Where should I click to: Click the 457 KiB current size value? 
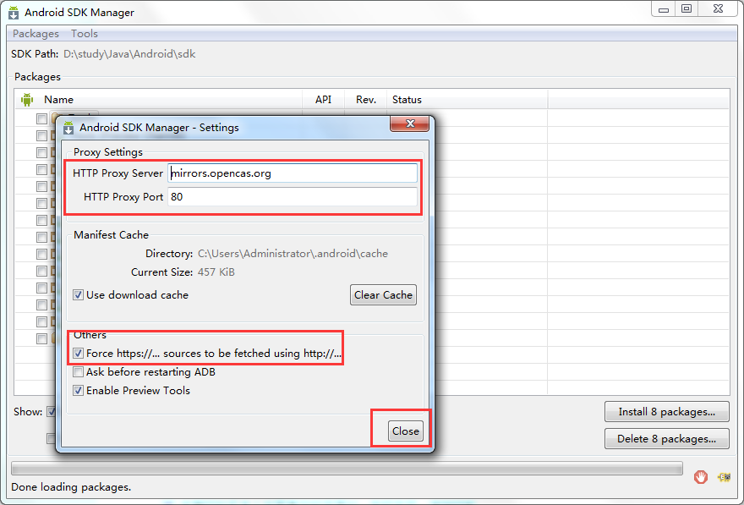216,272
